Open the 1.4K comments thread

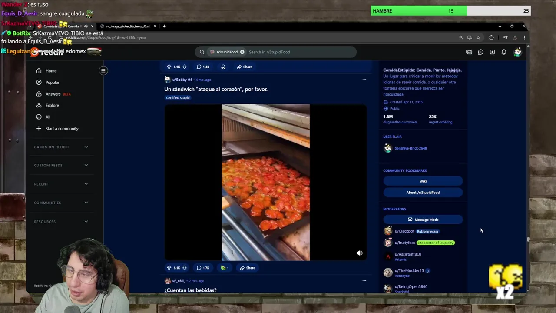click(203, 67)
